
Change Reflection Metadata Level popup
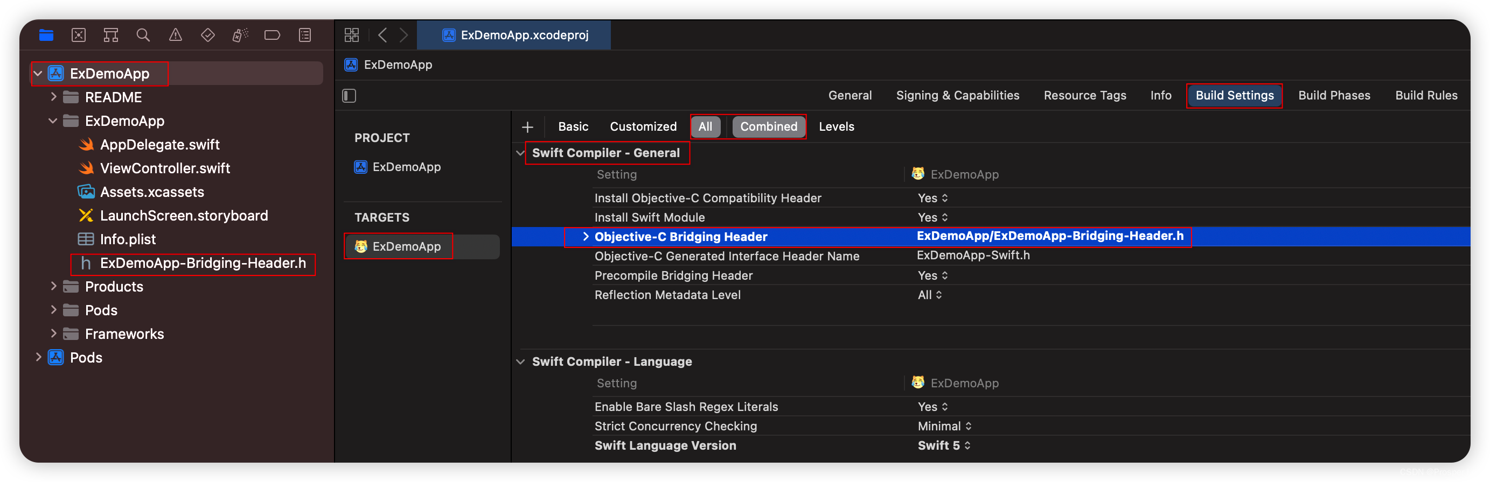(930, 295)
